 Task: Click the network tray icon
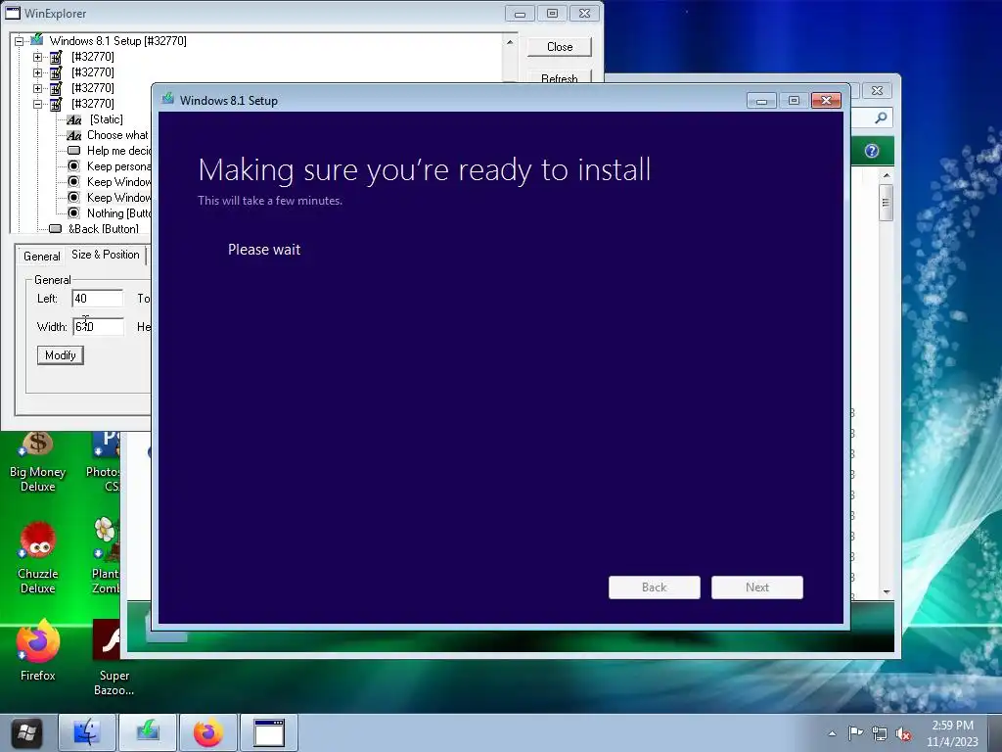880,733
